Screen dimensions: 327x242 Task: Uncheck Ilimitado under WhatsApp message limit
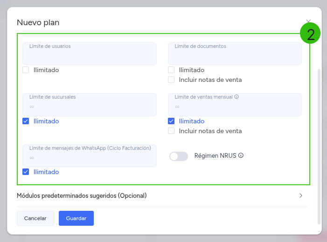coord(26,172)
